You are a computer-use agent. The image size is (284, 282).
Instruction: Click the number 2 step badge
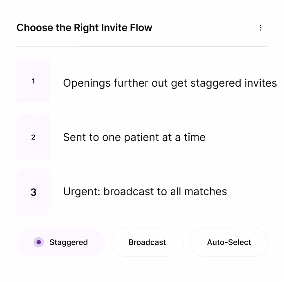[x=34, y=137]
